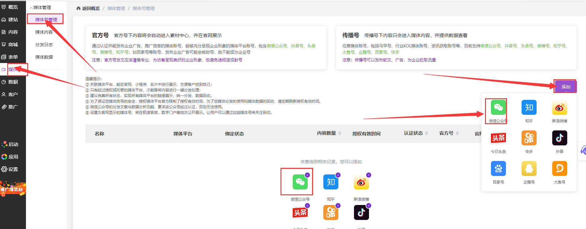The width and height of the screenshot is (586, 229).
Task: Open 应用 in the left sidebar
Action: point(10,157)
